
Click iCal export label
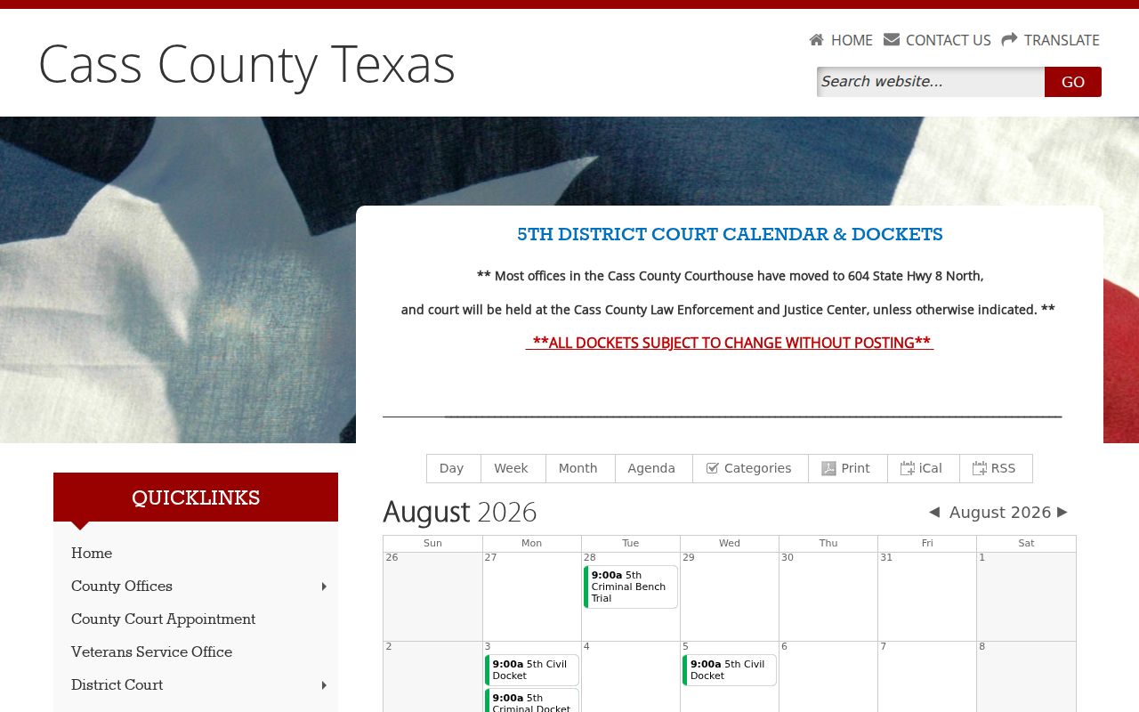pos(931,468)
